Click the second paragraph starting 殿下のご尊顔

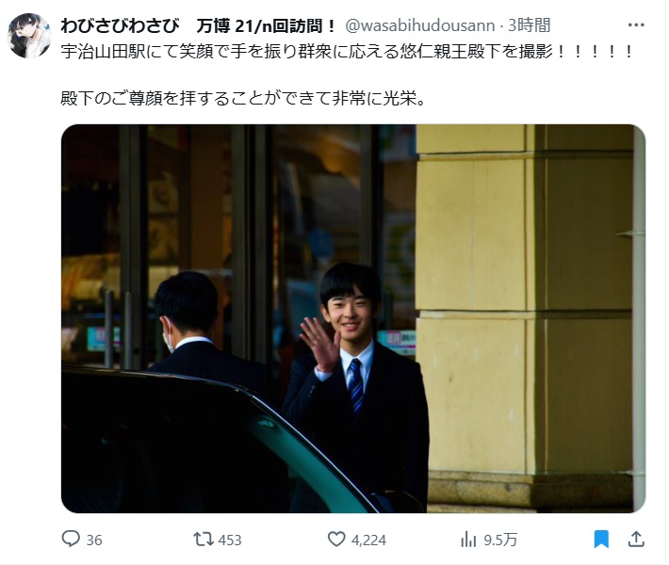pyautogui.click(x=243, y=99)
